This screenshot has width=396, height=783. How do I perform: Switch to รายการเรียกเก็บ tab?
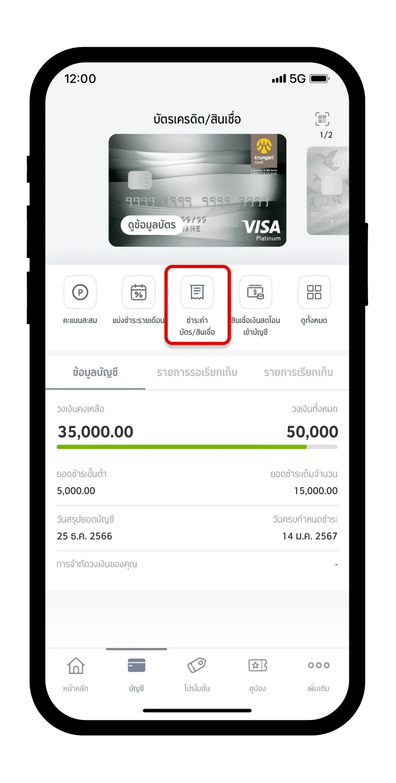(298, 373)
